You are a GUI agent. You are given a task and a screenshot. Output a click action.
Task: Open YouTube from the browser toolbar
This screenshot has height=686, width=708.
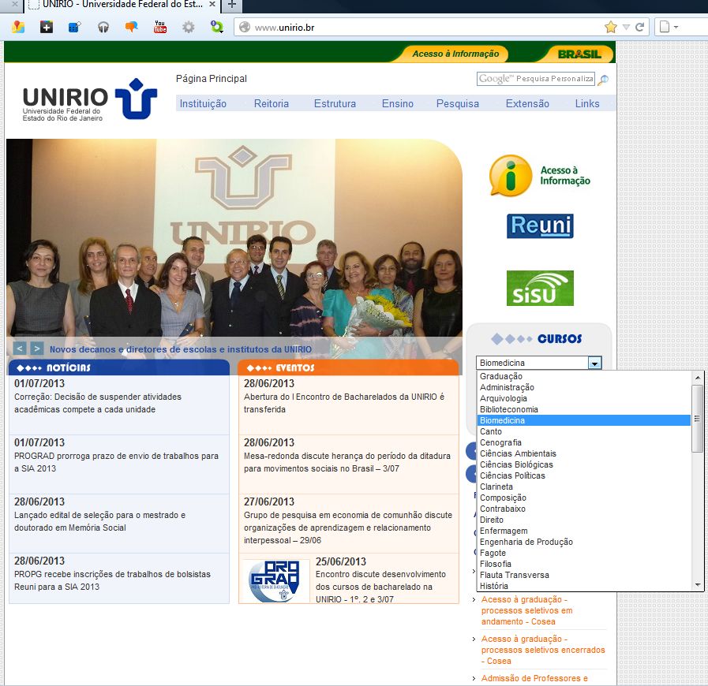click(160, 26)
